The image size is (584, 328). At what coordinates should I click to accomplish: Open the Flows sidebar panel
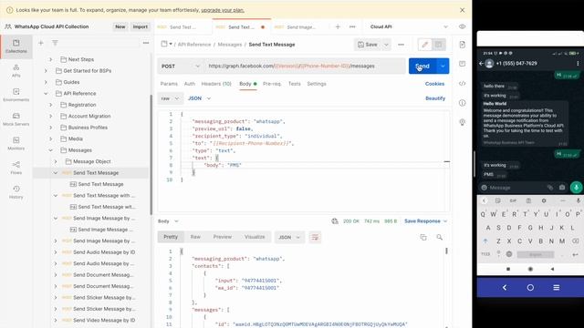click(x=16, y=168)
